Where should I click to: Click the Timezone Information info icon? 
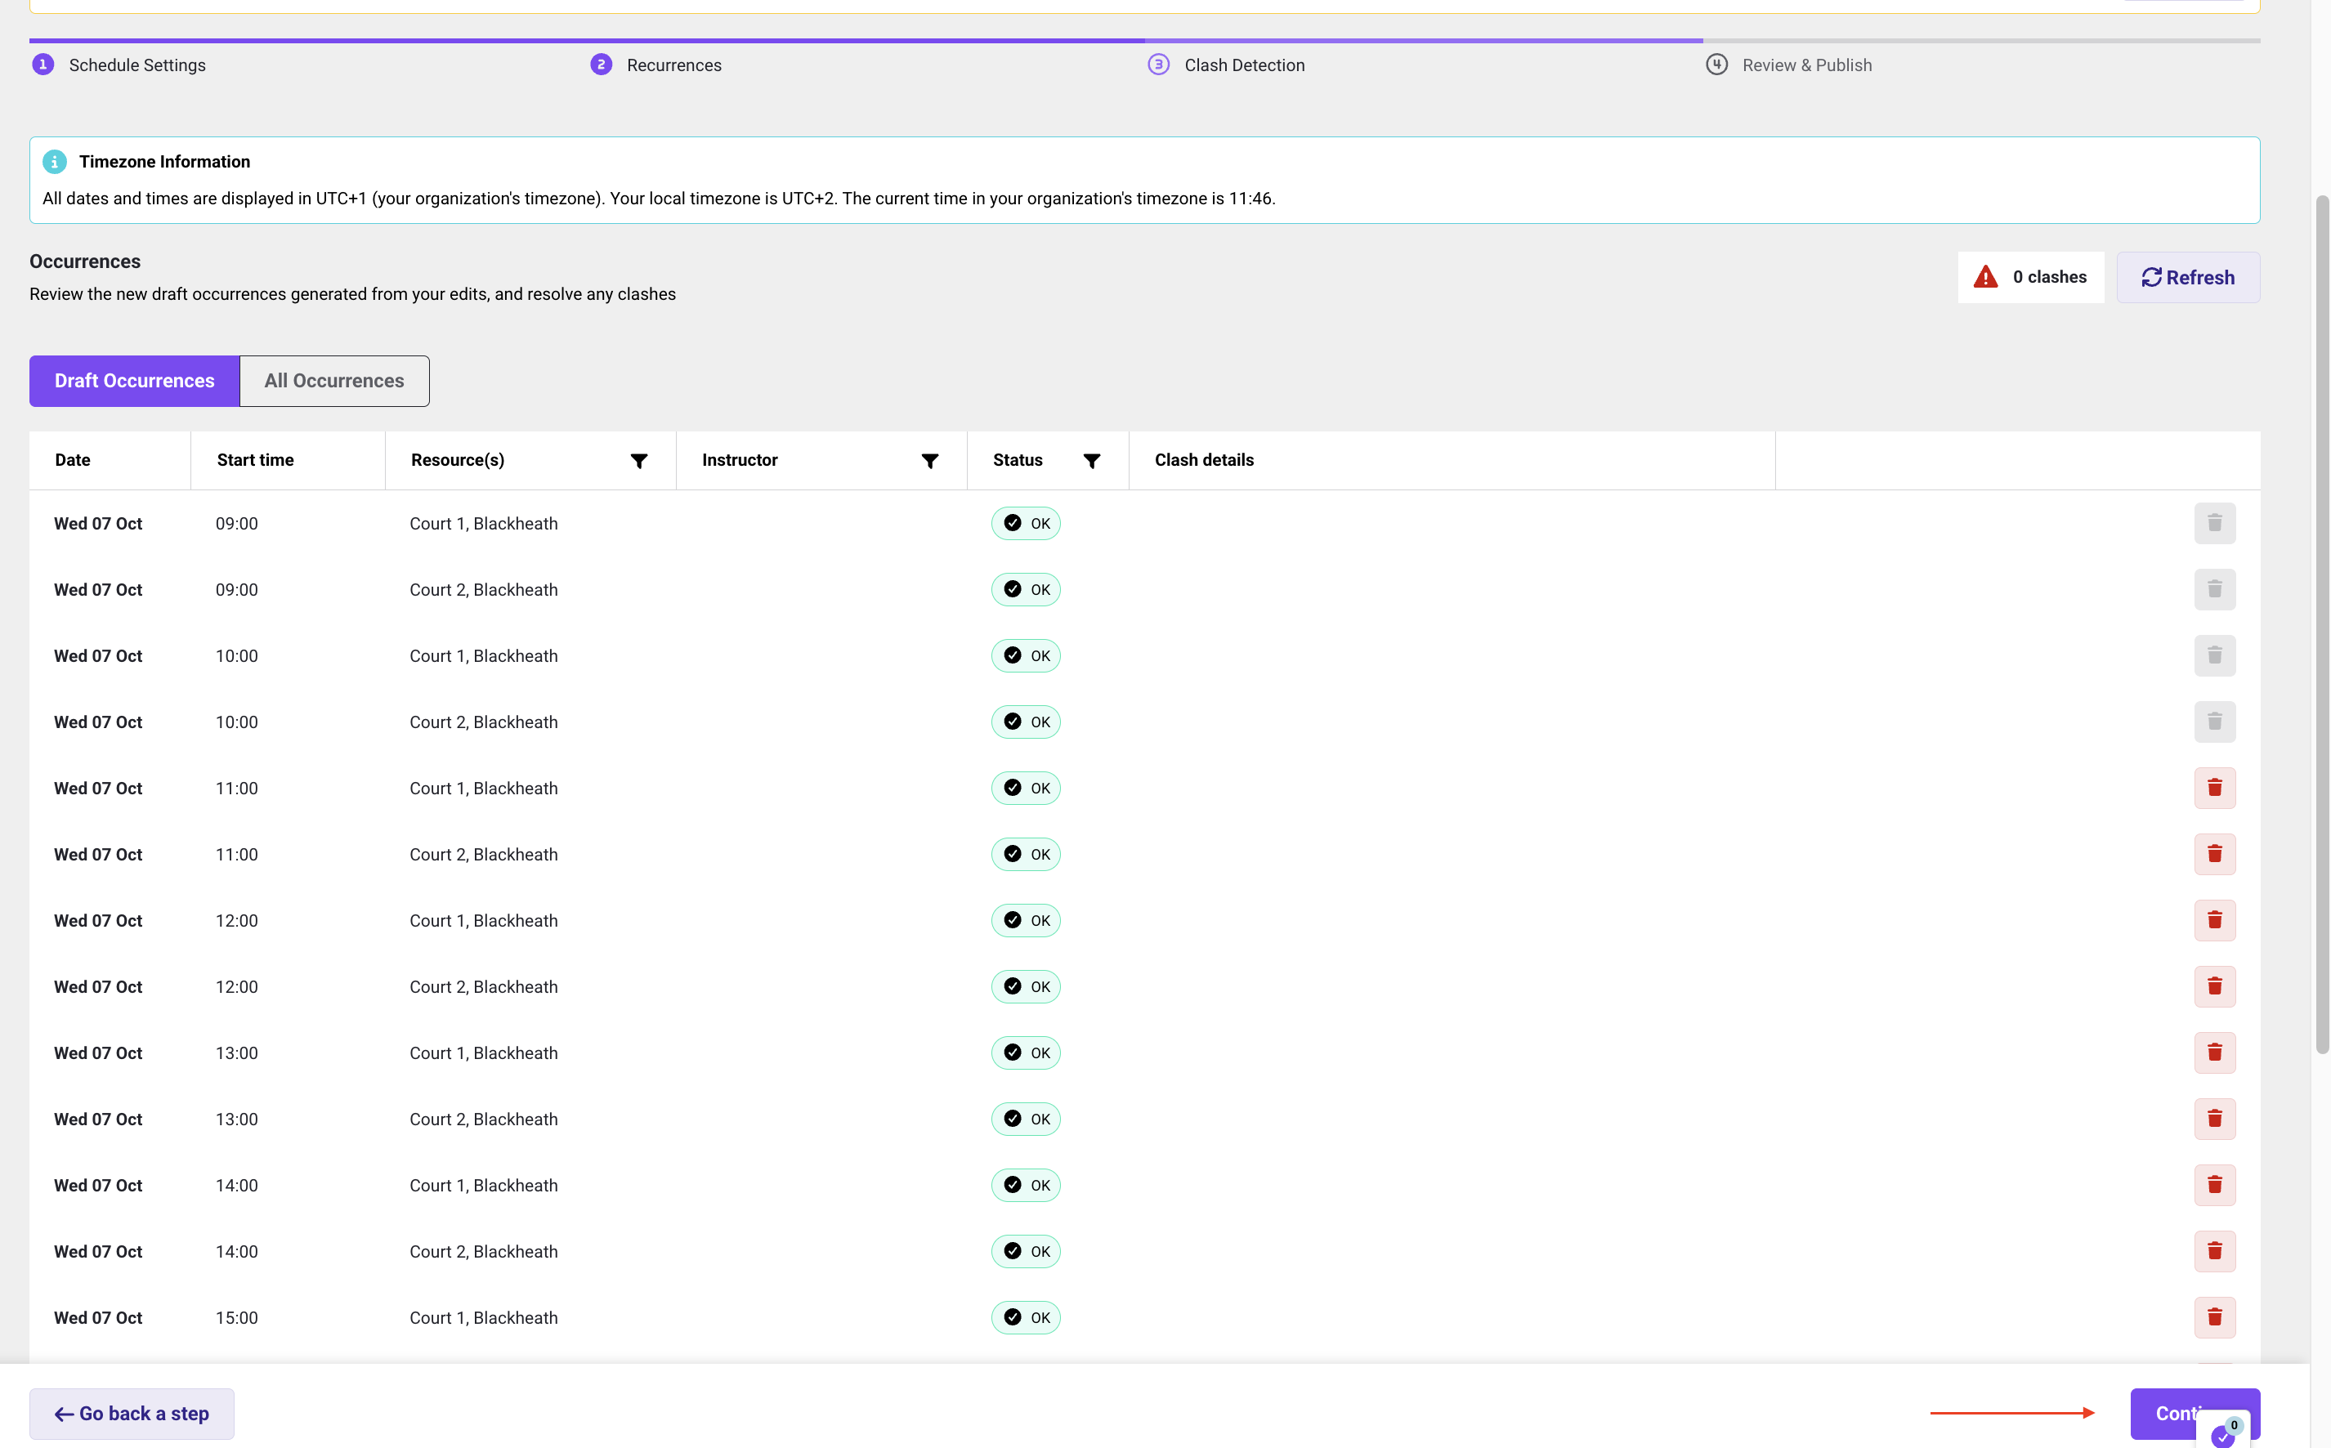click(x=55, y=162)
